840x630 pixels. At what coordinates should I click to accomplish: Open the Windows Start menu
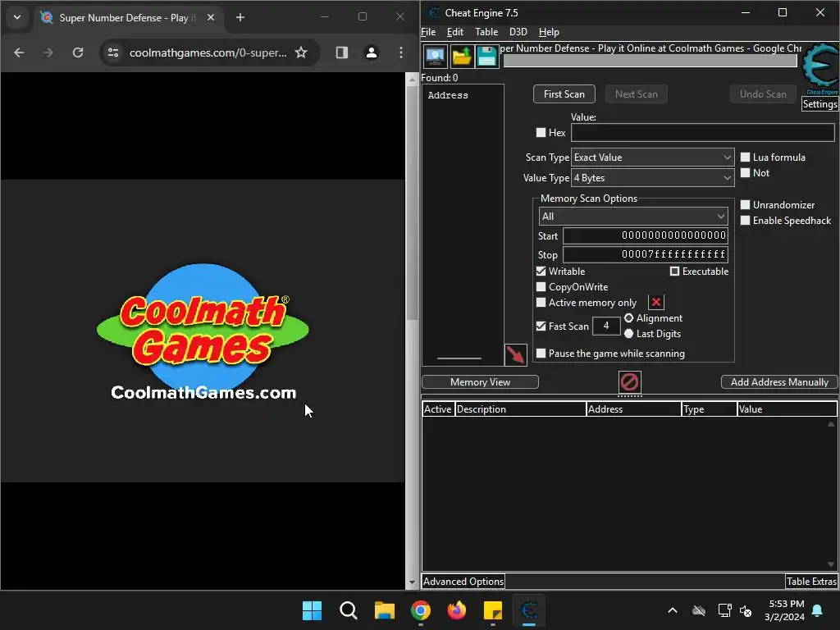pyautogui.click(x=312, y=610)
